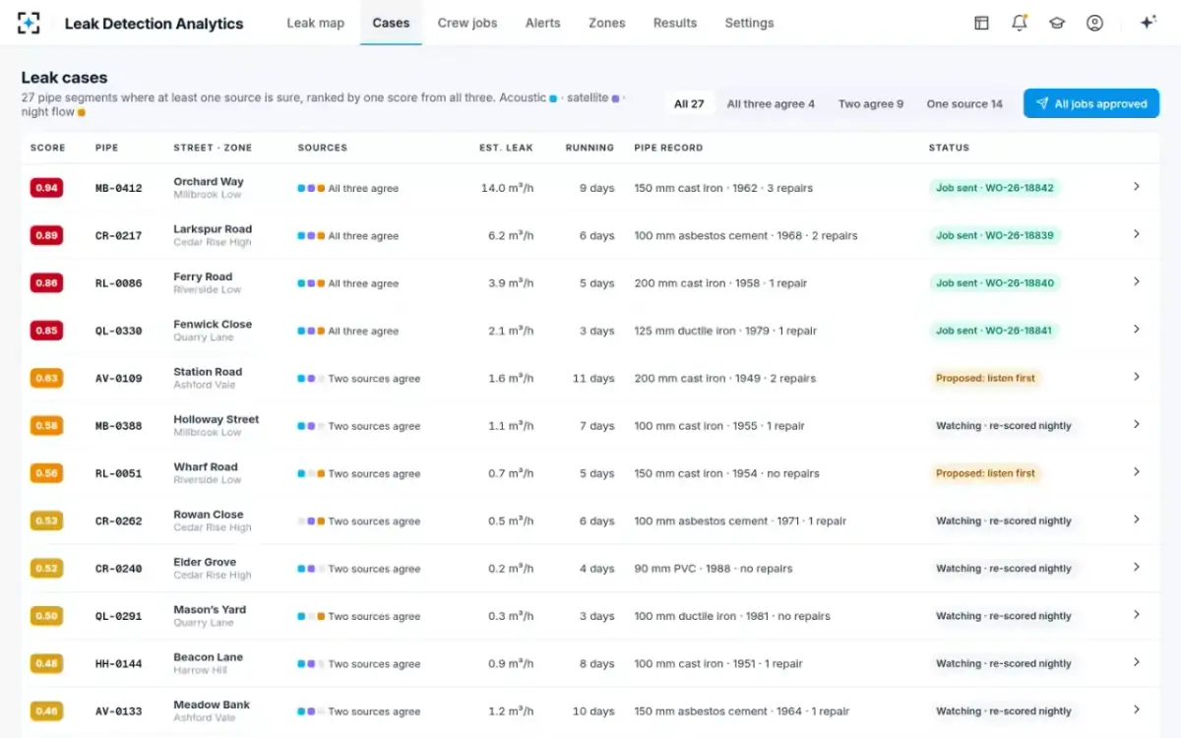The width and height of the screenshot is (1181, 738).
Task: Click the 0.53 score badge
Action: pos(46,521)
